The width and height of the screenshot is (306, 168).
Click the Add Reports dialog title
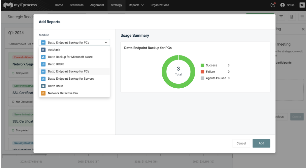(x=49, y=22)
